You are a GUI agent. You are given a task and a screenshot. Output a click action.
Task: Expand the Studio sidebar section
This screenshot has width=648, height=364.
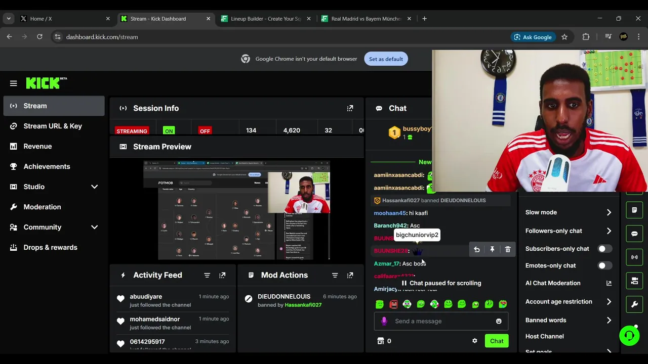coord(94,187)
